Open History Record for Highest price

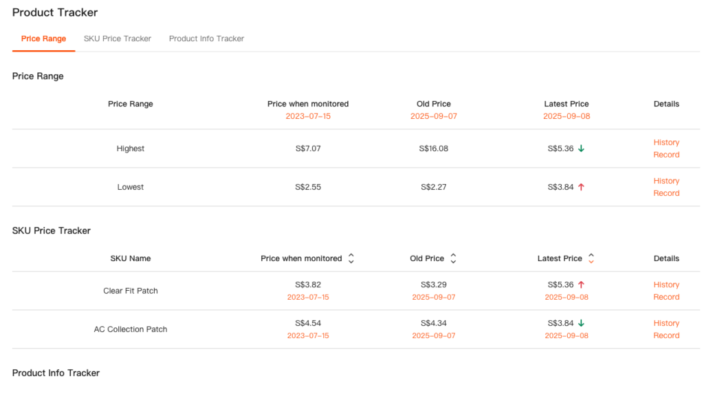[665, 148]
